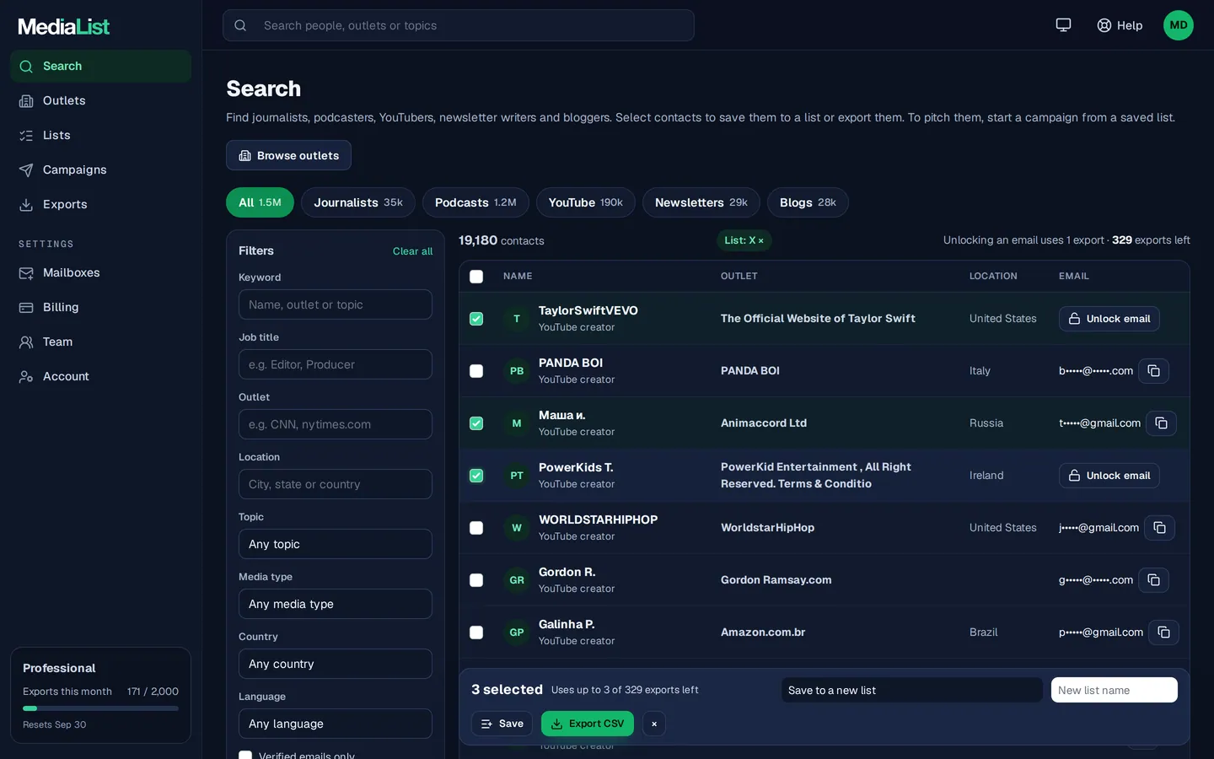Click the exports this month progress bar
Viewport: 1214px width, 759px height.
(100, 708)
